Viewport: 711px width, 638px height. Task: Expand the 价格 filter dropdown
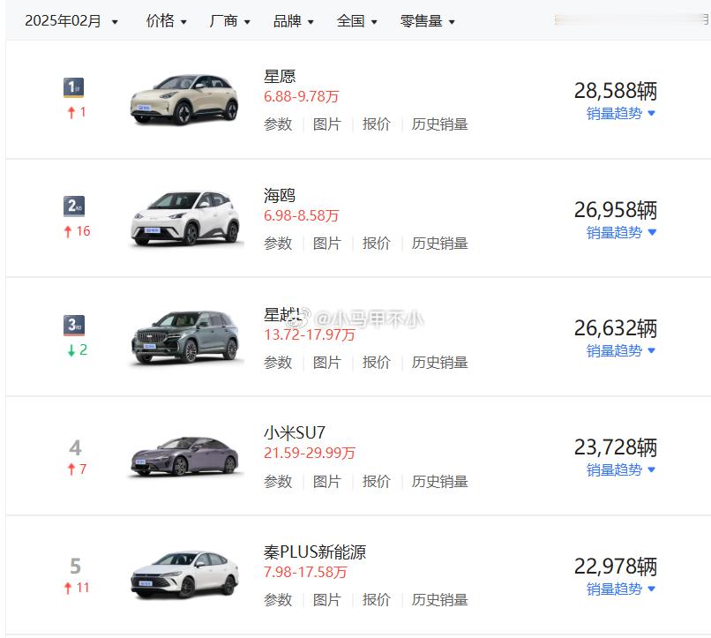click(x=167, y=21)
